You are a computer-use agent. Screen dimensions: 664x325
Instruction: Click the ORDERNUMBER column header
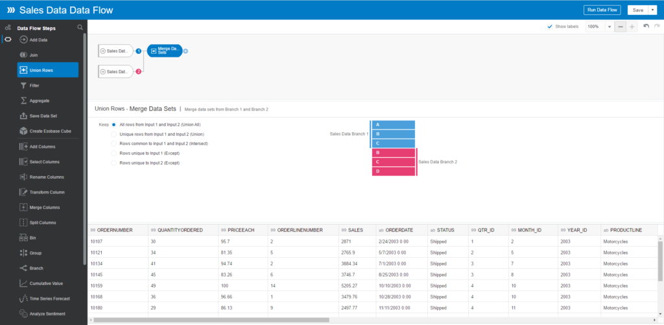[117, 230]
